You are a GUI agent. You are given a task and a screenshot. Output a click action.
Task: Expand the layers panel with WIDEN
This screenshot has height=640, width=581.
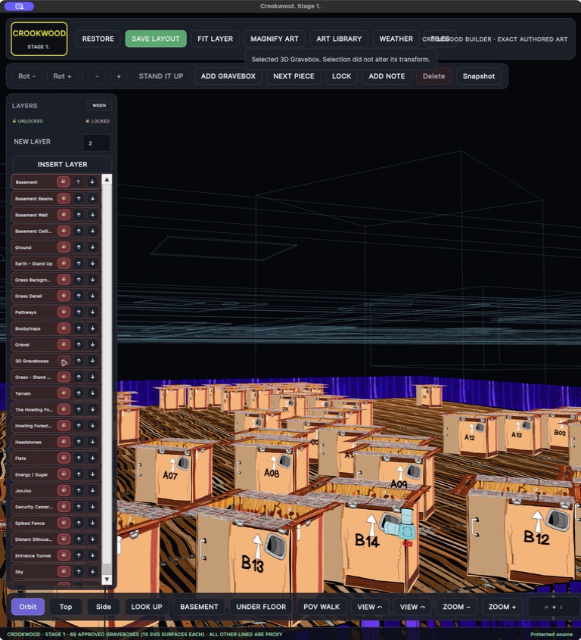pyautogui.click(x=99, y=105)
